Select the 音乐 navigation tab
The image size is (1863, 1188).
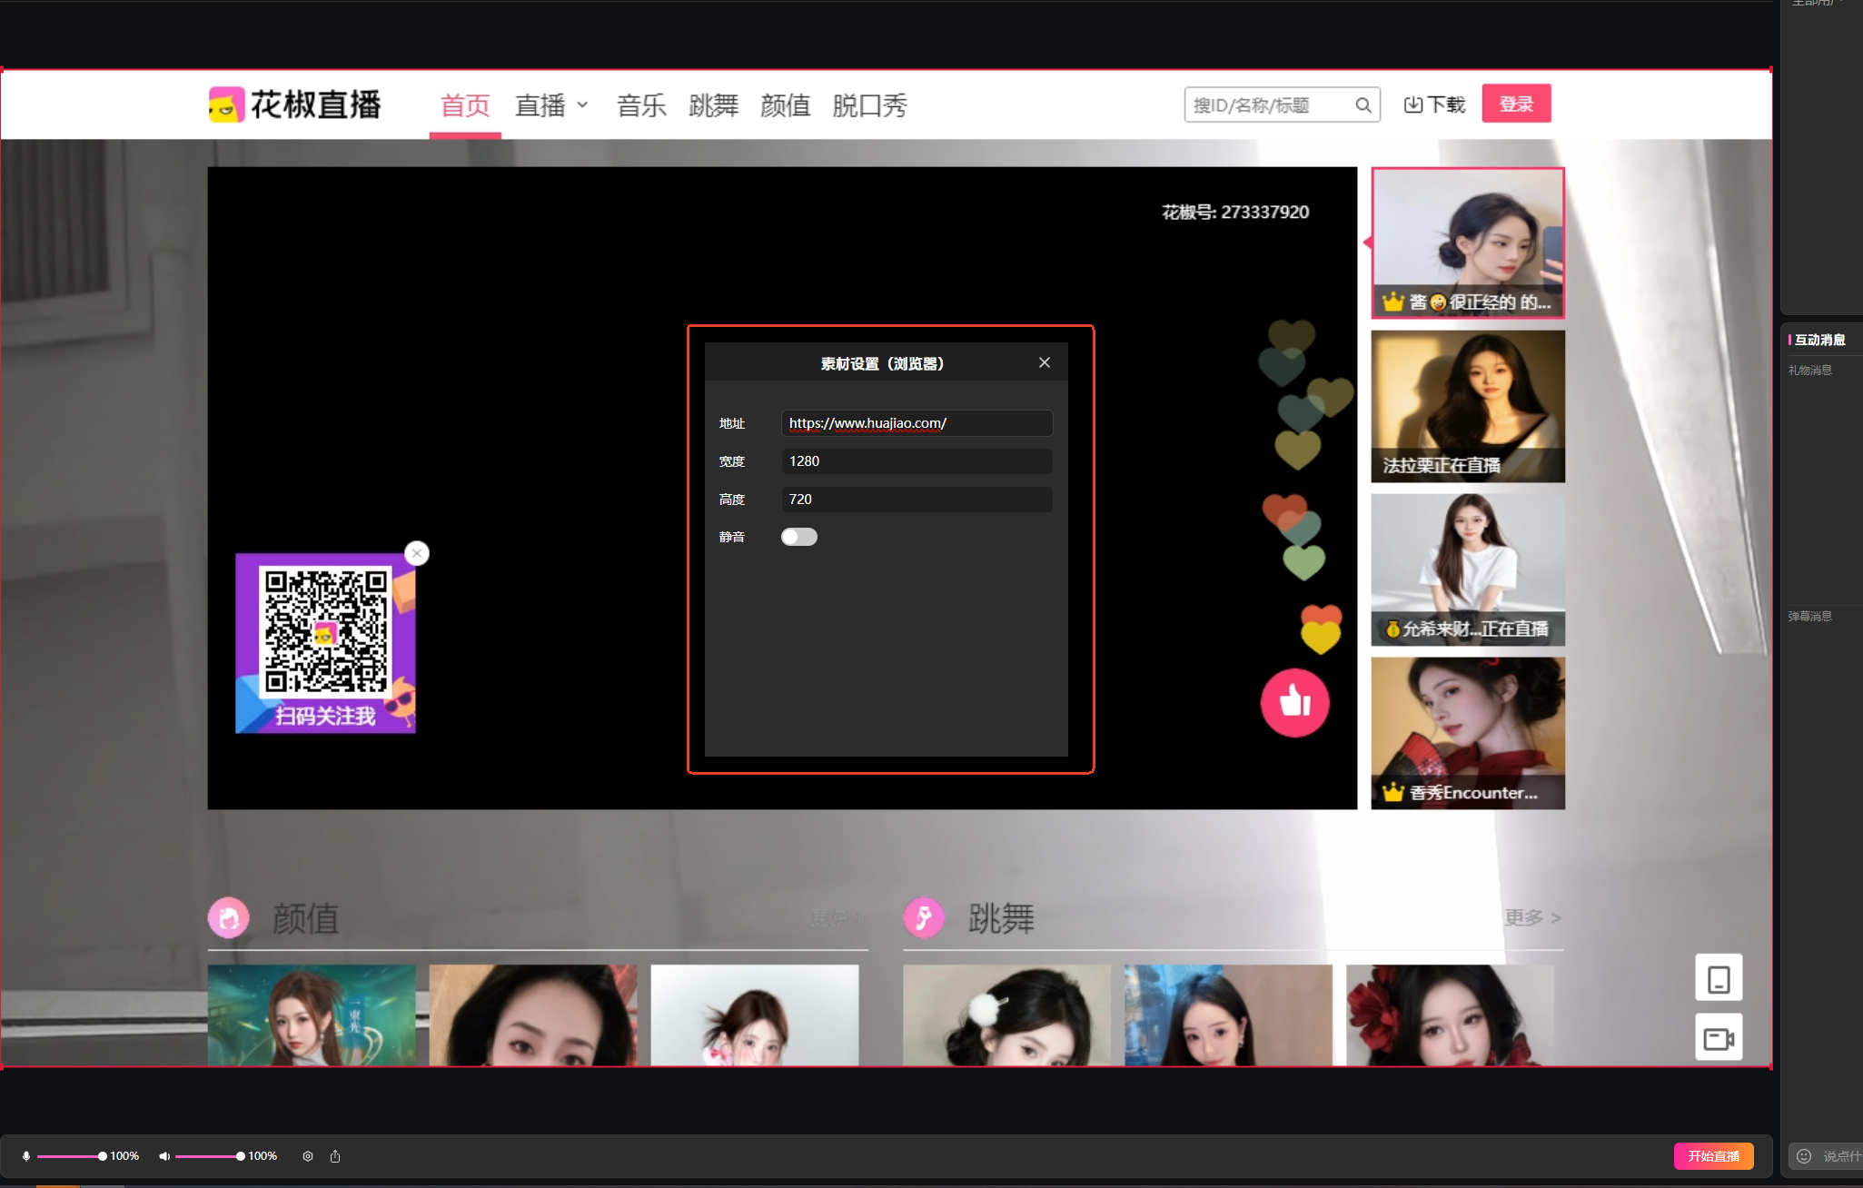[x=641, y=105]
